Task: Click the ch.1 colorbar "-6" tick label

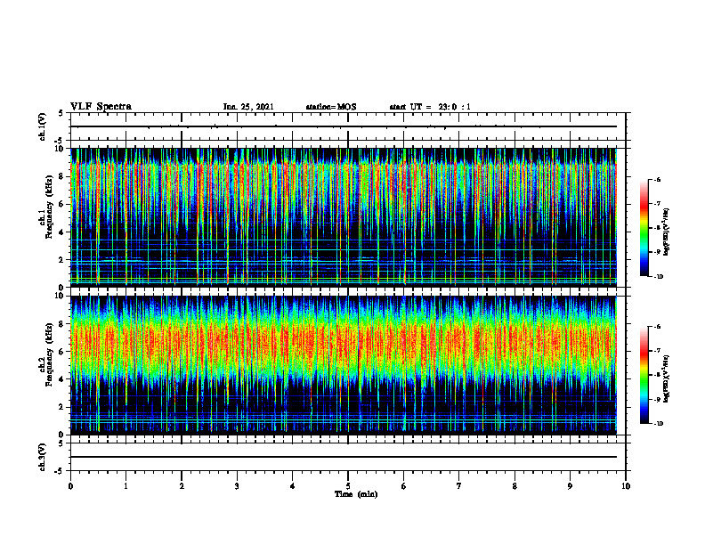Action: point(657,180)
